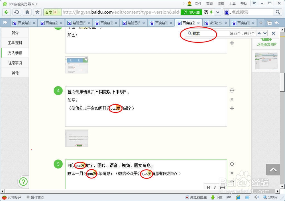Open the 查看 menu

pos(209,3)
